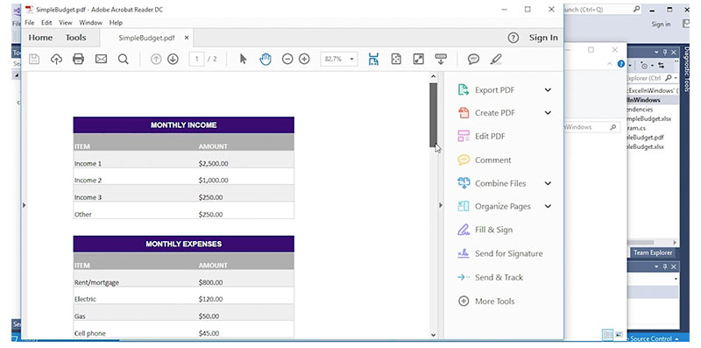701x348 pixels.
Task: Open the Window menu
Action: click(91, 23)
